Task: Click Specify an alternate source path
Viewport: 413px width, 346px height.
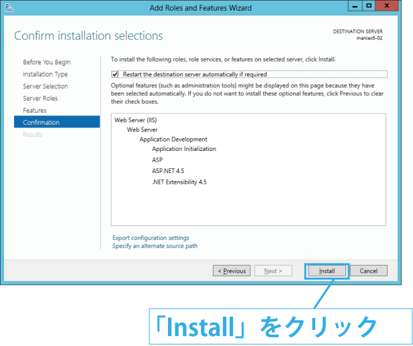Action: point(155,246)
